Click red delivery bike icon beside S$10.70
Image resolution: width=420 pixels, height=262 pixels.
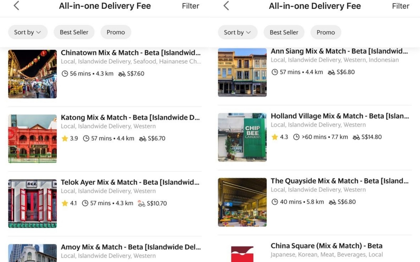(141, 203)
